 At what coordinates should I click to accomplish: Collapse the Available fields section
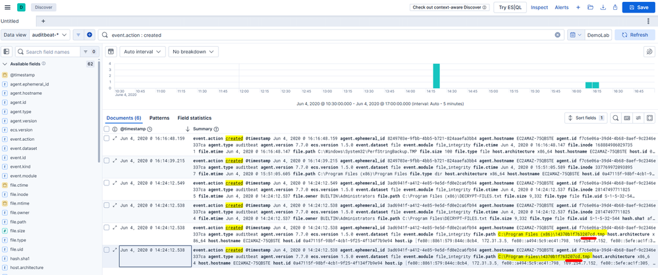[x=5, y=64]
